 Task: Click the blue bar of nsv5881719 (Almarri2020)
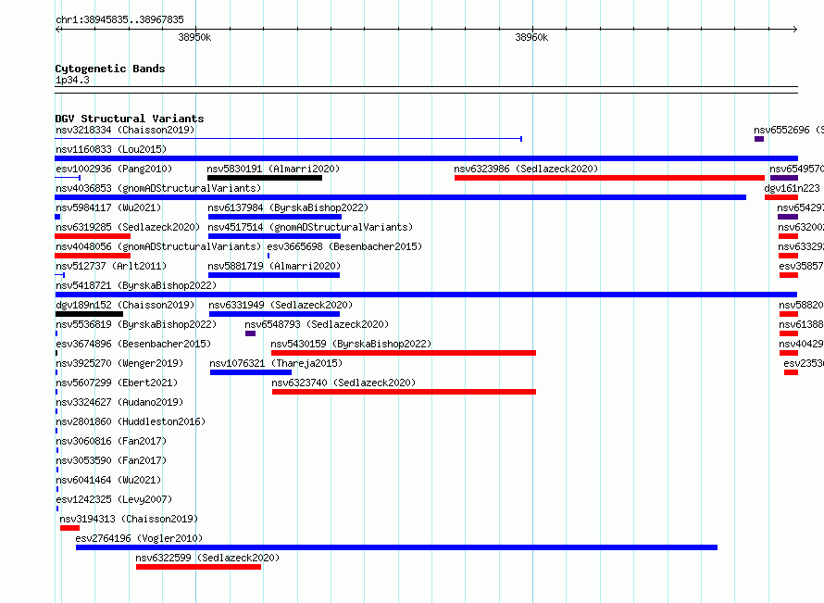[274, 275]
